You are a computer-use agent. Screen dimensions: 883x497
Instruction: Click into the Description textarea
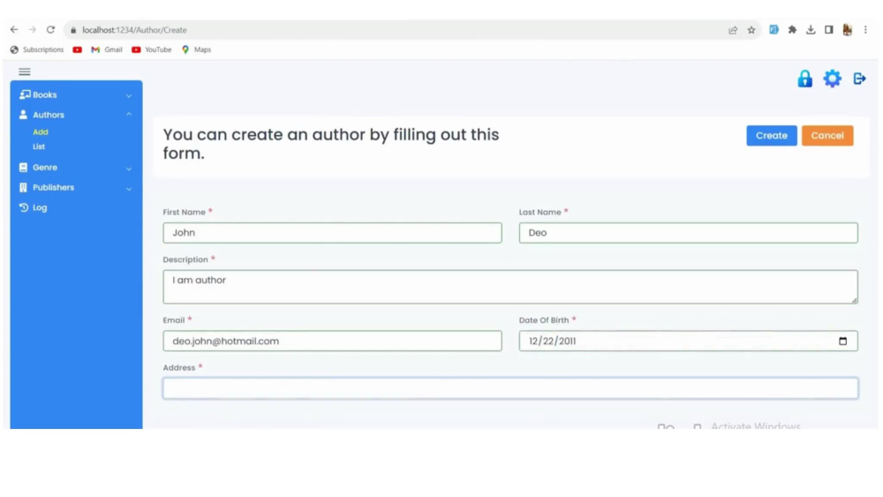[x=510, y=287]
